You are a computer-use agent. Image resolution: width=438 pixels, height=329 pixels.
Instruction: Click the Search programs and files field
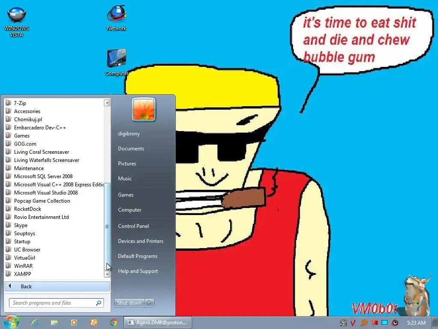coord(56,303)
